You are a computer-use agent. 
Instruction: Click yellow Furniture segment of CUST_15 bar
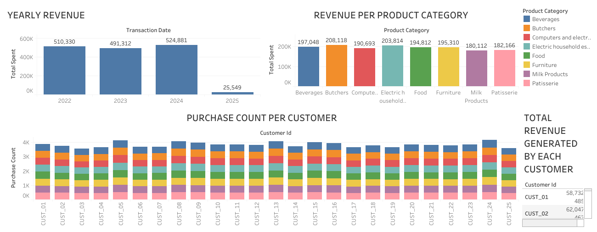click(x=314, y=181)
